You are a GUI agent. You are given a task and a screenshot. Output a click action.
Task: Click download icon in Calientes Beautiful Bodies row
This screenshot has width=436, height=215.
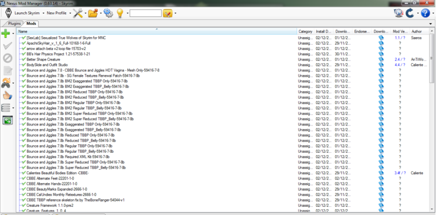tap(381, 173)
